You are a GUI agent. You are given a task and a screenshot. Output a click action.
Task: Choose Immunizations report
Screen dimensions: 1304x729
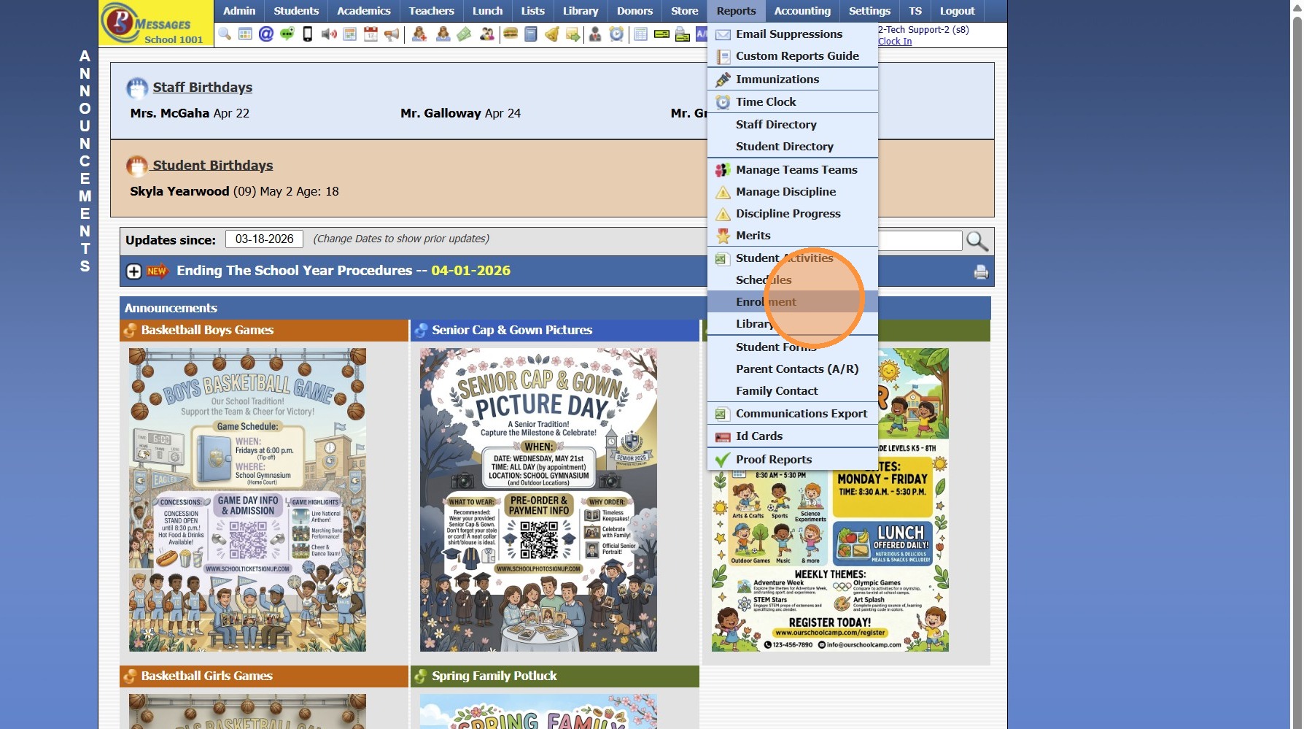(793, 80)
